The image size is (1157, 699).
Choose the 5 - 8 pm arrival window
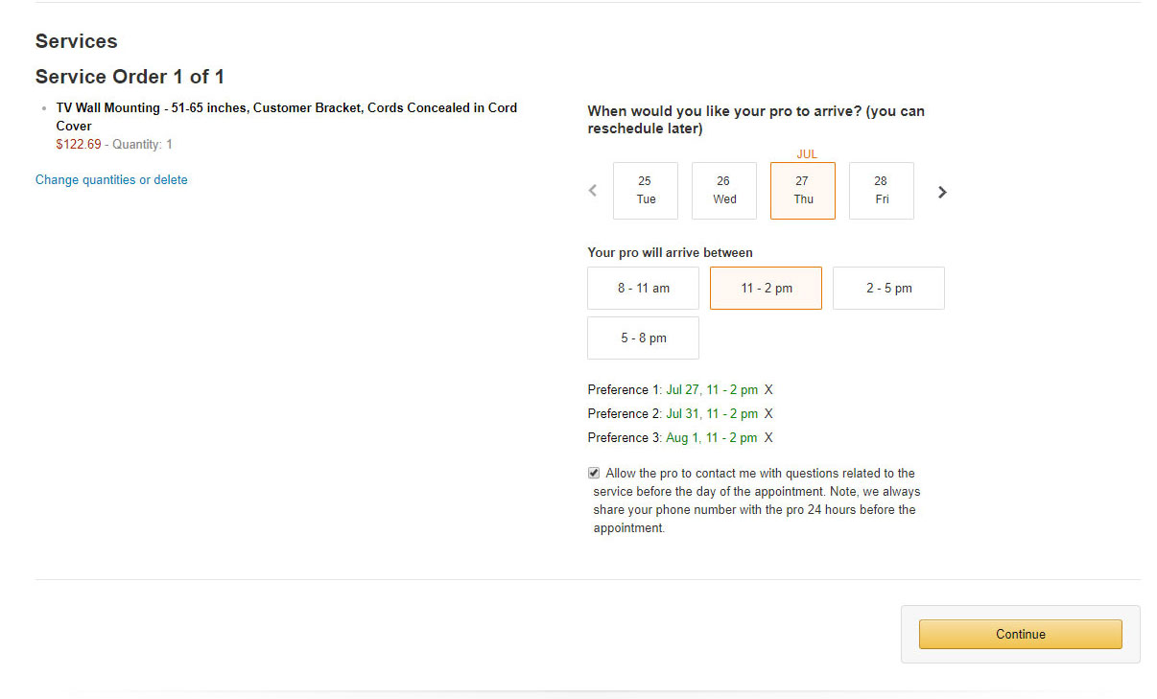click(643, 338)
